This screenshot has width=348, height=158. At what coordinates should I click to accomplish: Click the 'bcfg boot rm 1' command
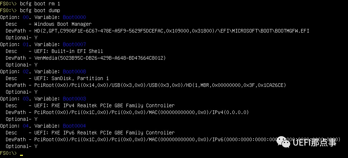40,4
